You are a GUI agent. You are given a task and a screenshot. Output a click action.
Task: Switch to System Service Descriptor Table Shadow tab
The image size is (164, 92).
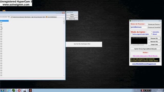(21, 17)
